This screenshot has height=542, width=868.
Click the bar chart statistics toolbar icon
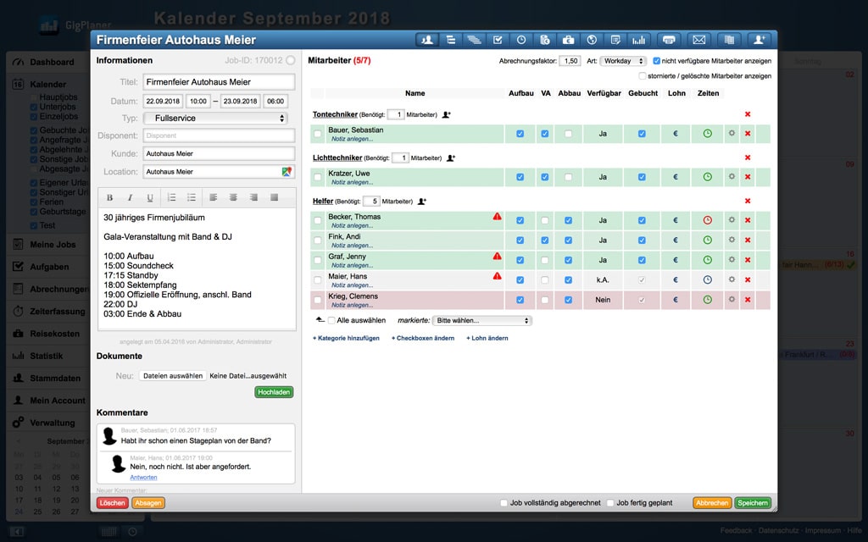(639, 40)
